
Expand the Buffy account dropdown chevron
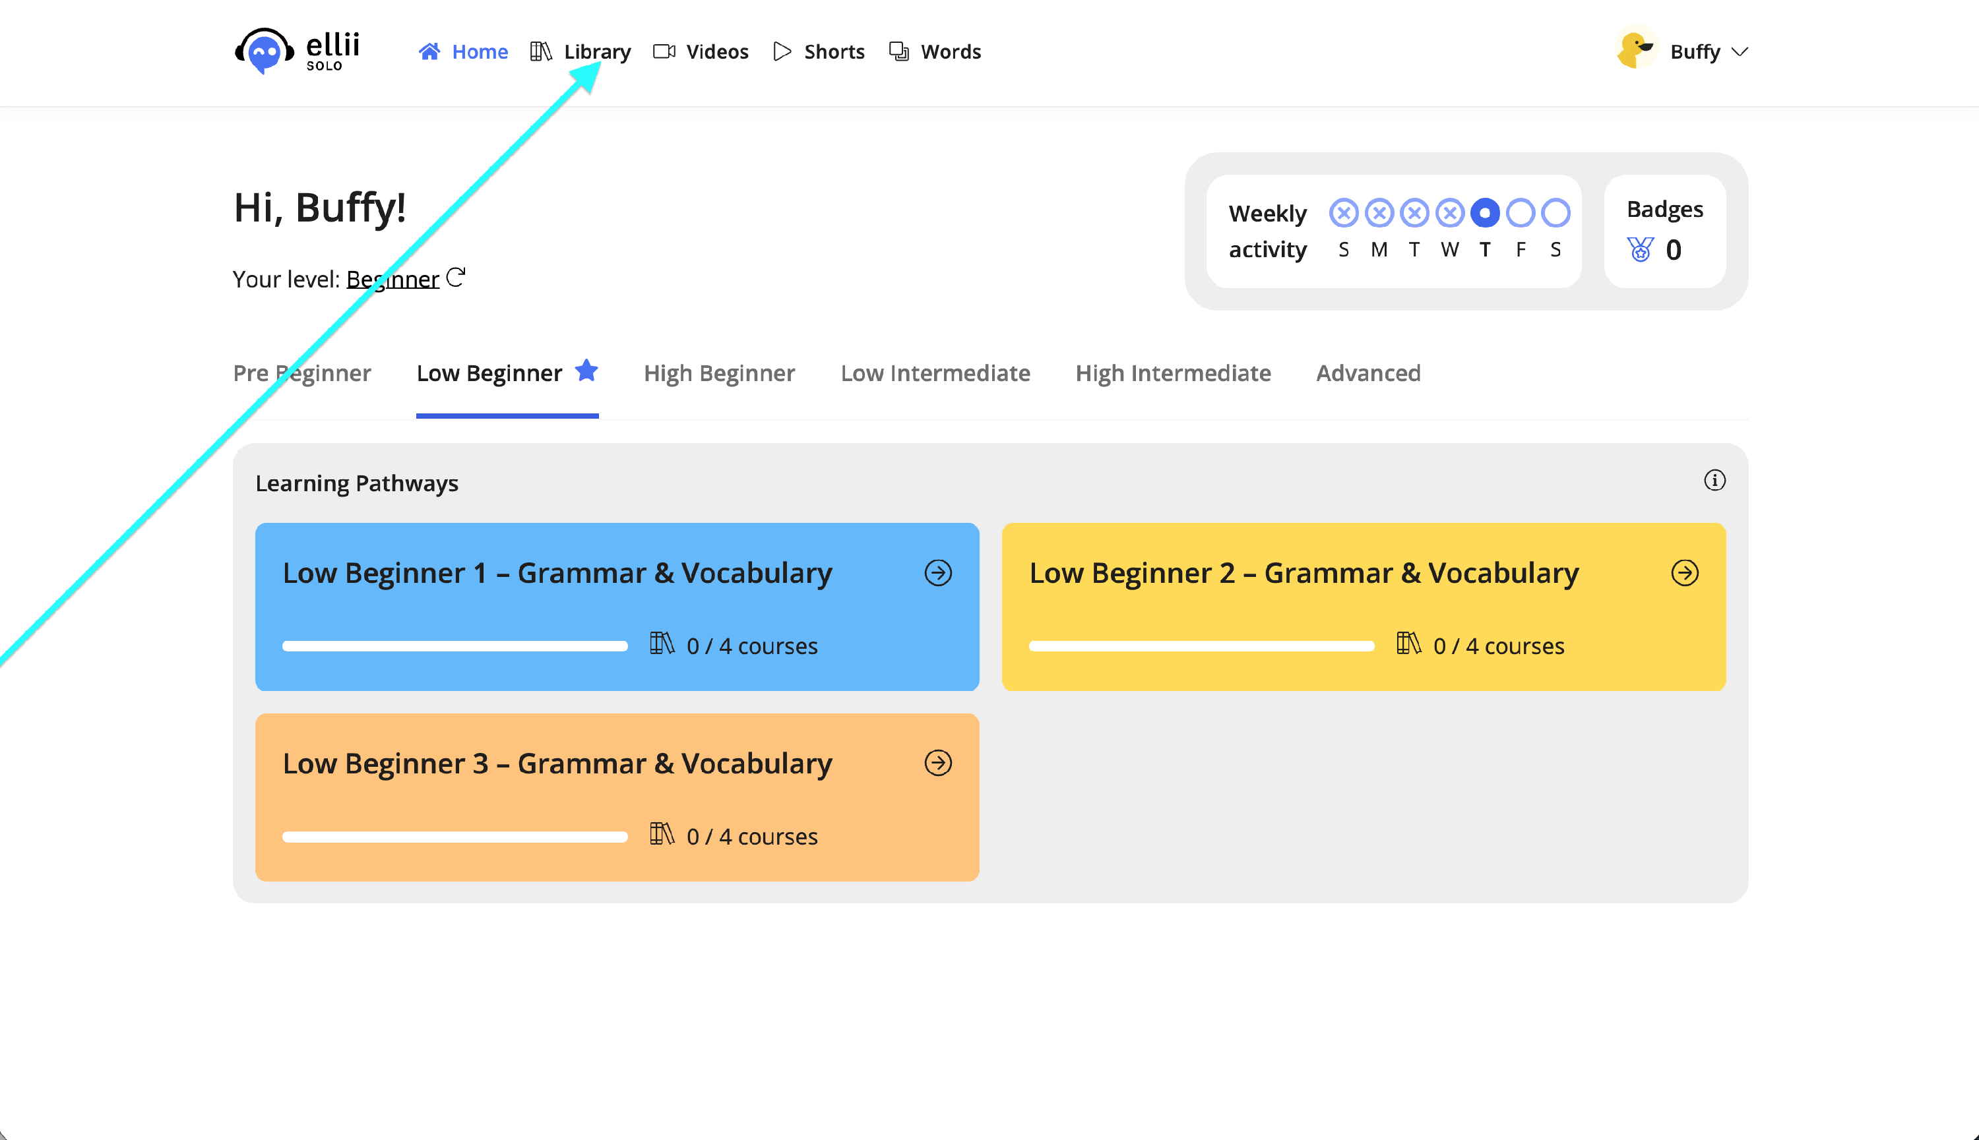(x=1740, y=51)
